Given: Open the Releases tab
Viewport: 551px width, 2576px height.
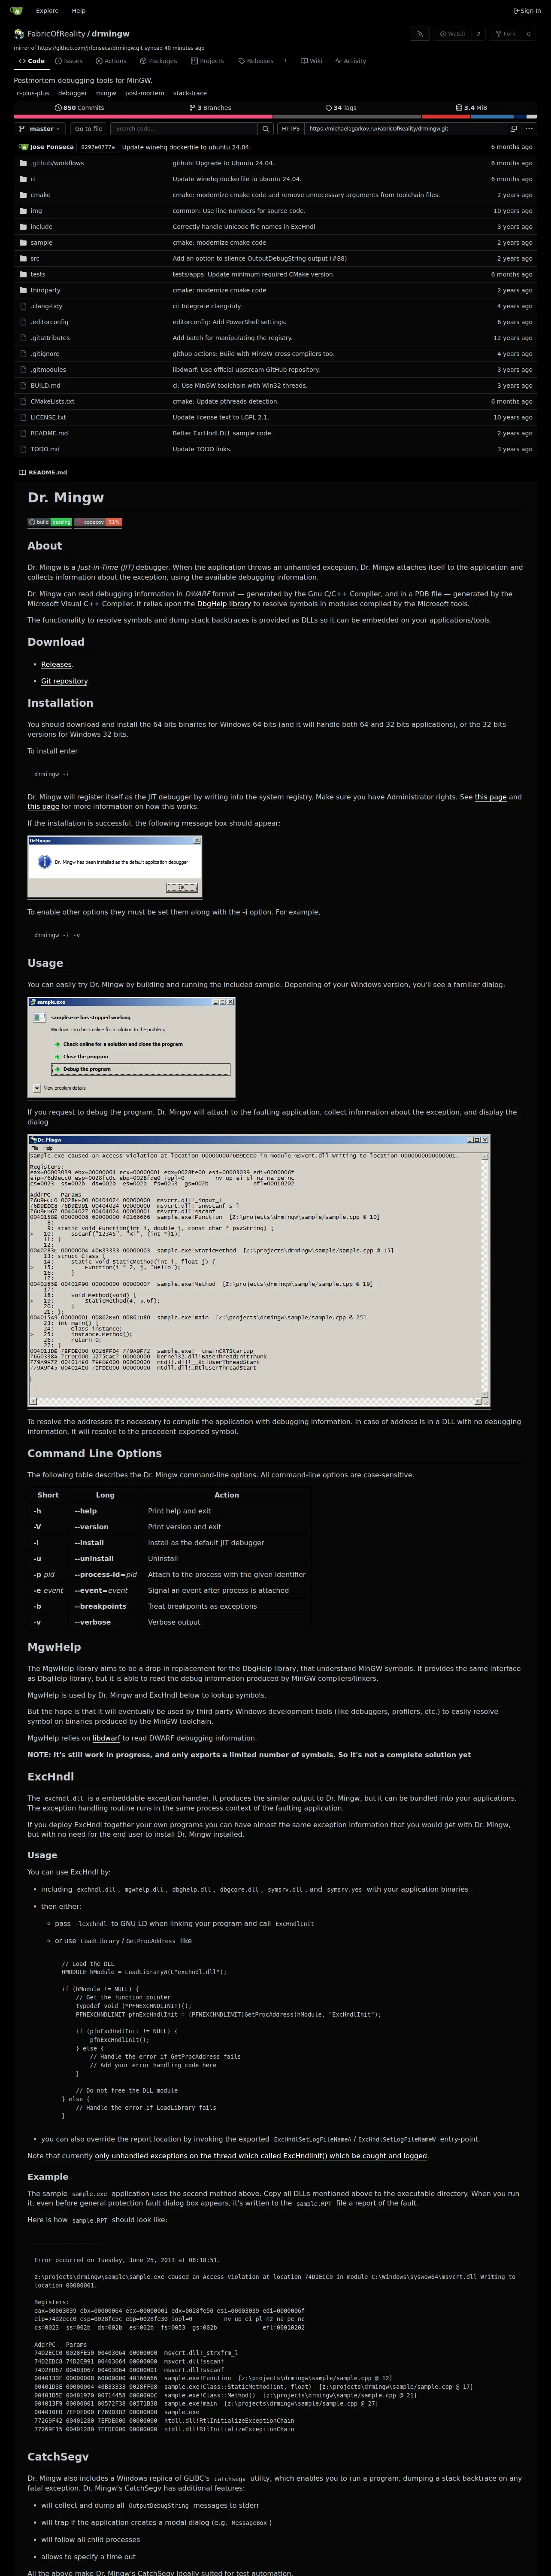Looking at the screenshot, I should (262, 61).
